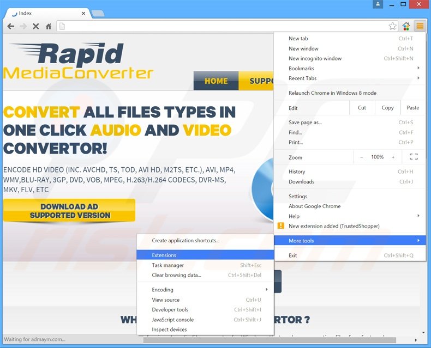431x348 pixels.
Task: Select About Google Chrome
Action: pos(350,206)
